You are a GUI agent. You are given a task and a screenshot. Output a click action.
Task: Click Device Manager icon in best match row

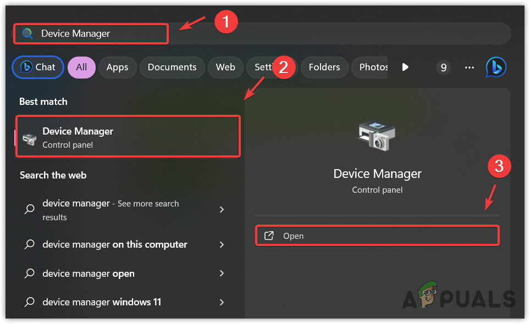pyautogui.click(x=29, y=139)
